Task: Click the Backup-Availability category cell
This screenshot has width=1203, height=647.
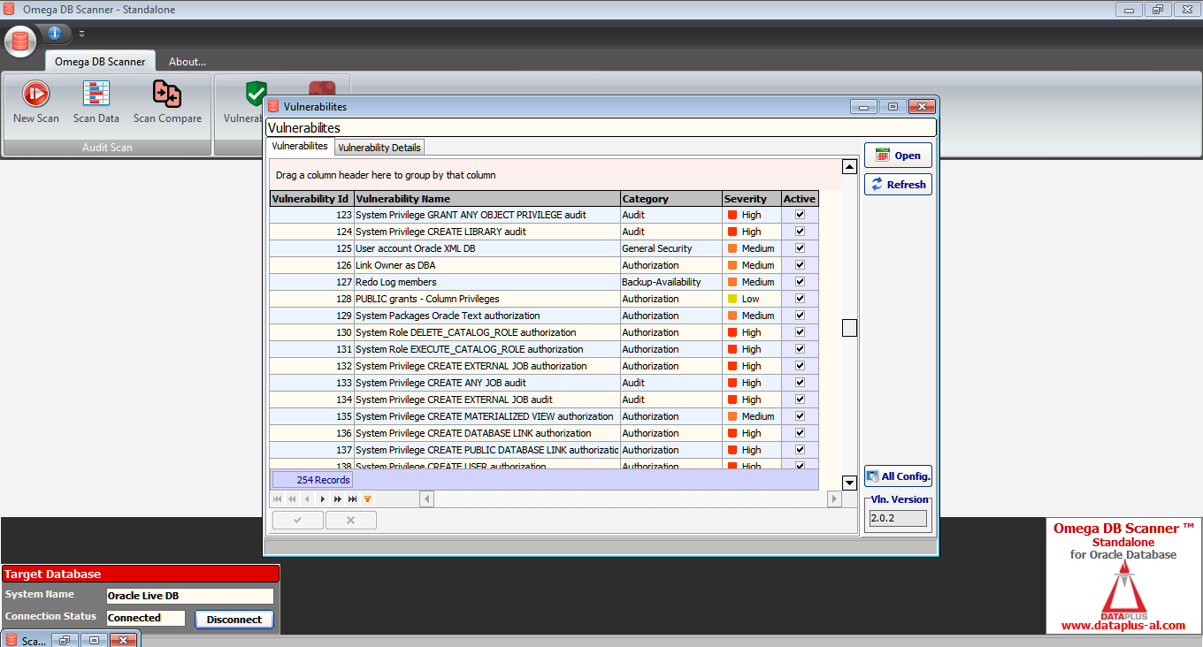Action: point(671,282)
